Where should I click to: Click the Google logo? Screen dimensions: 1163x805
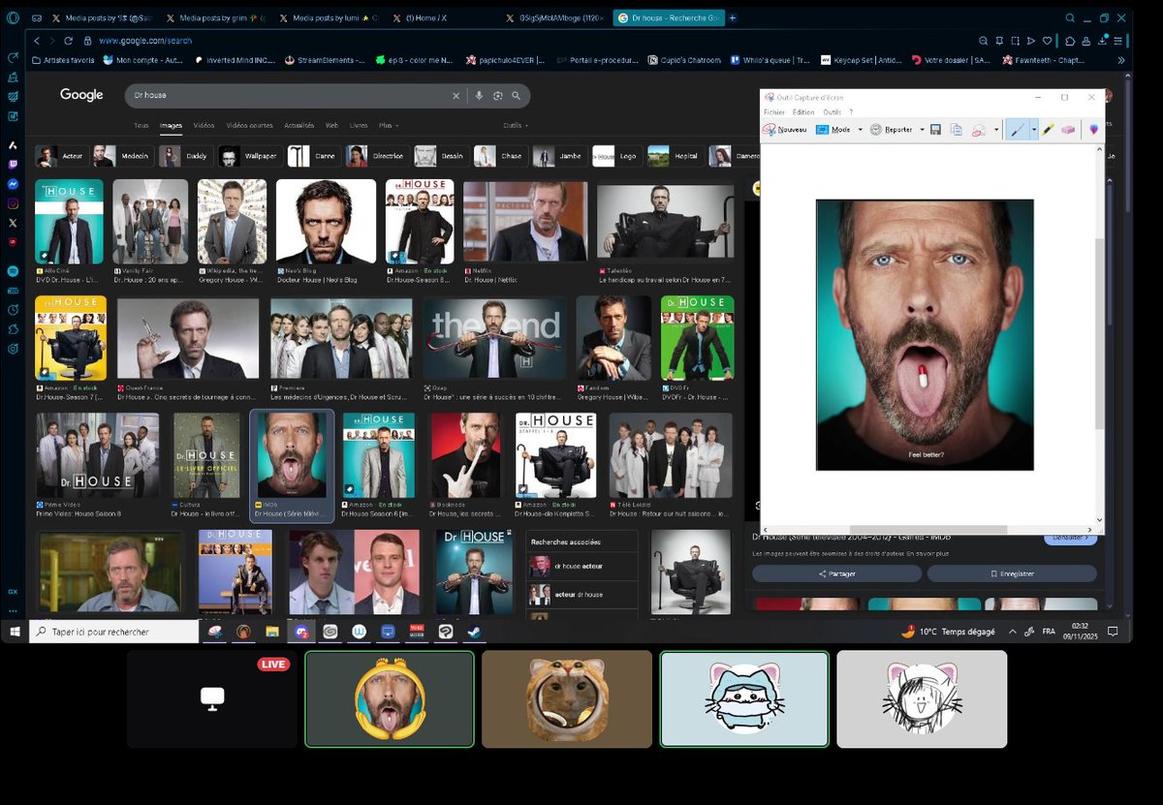click(81, 95)
